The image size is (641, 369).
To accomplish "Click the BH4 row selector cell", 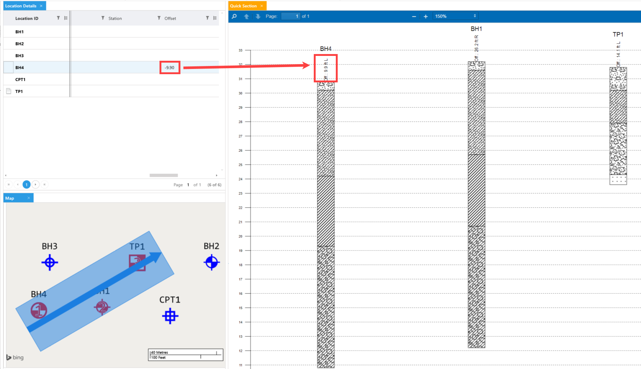I will click(8, 67).
